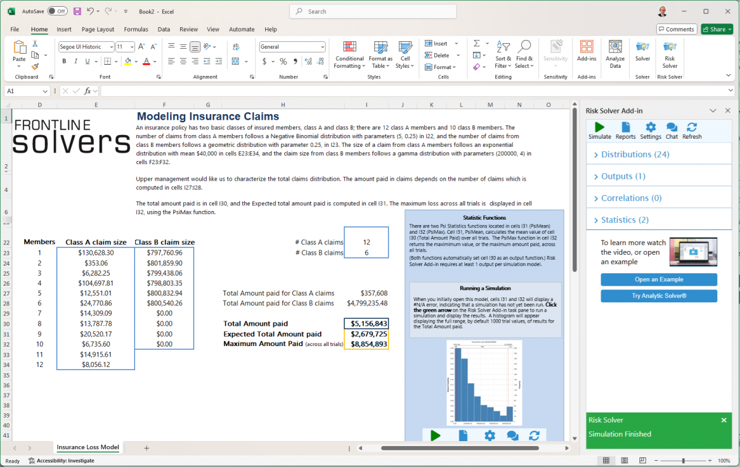
Task: Click Refresh in the Risk Solver pane
Action: point(692,127)
